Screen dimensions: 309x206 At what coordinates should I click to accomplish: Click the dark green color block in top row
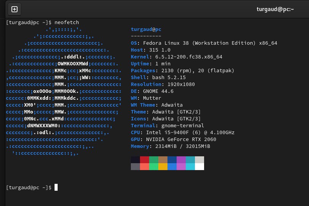154,160
